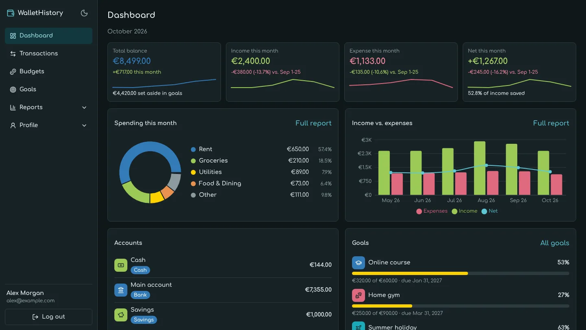
Task: Navigate to the Goals page
Action: [49, 90]
